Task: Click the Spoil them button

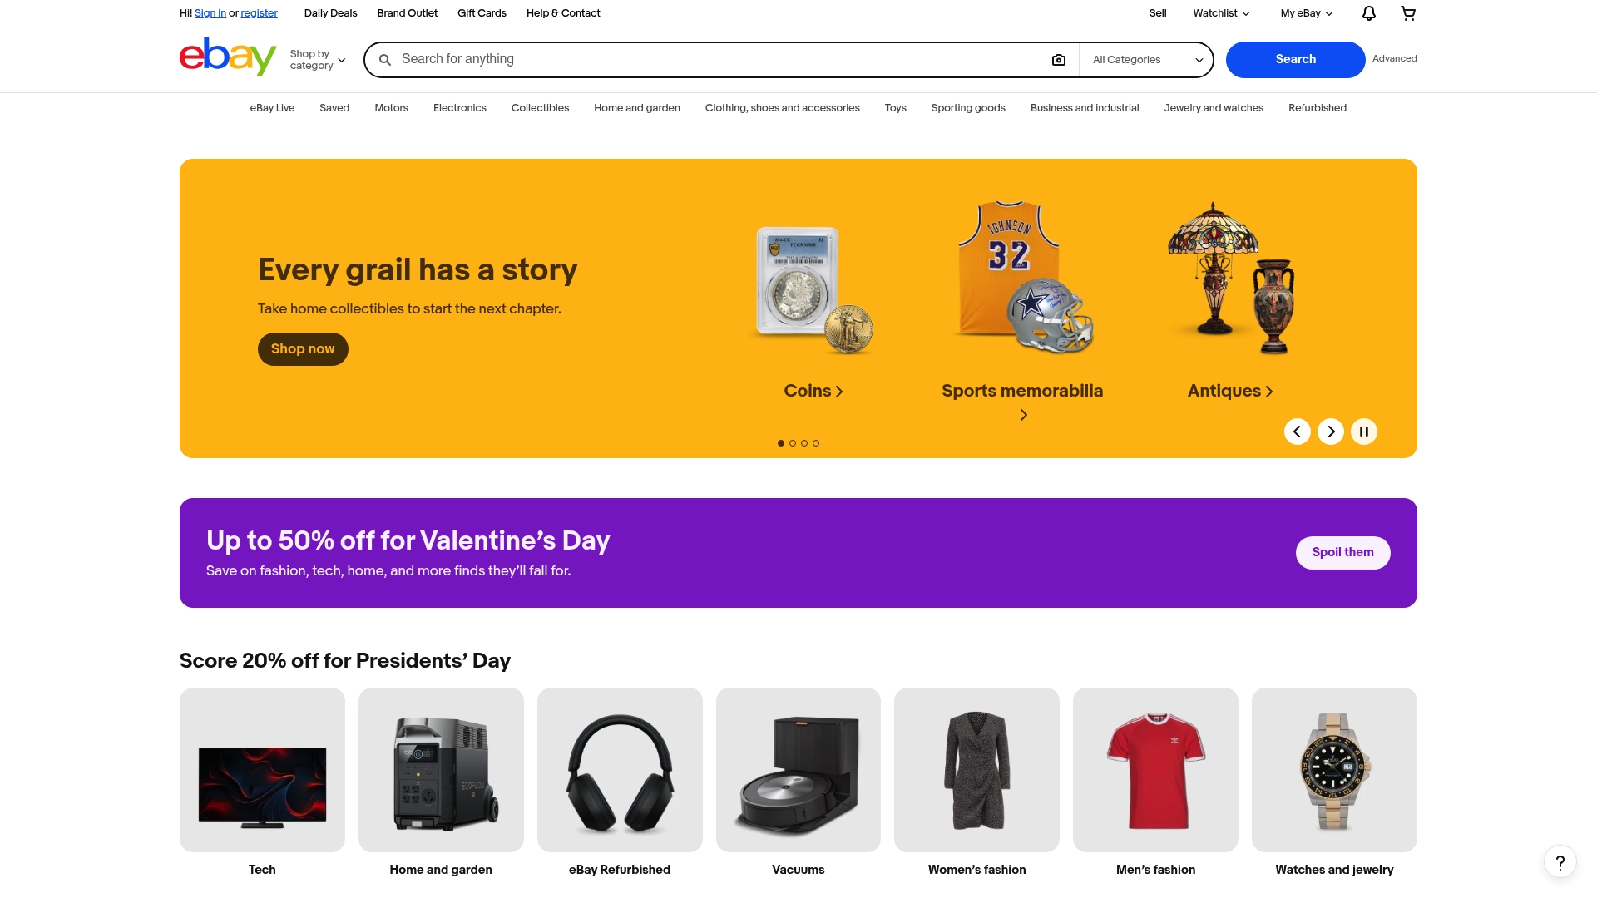Action: click(1342, 552)
